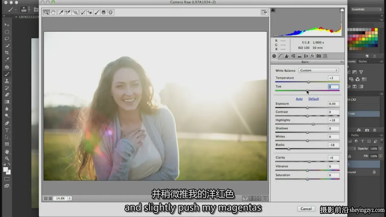Open the Basic panel flyout menu
This screenshot has height=217, width=386.
pyautogui.click(x=342, y=62)
